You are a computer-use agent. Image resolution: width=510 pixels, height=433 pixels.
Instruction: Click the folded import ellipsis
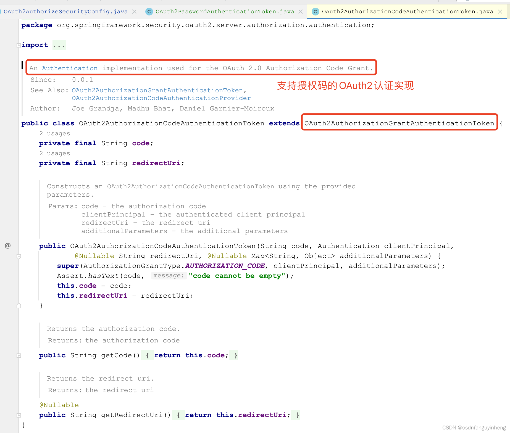59,45
